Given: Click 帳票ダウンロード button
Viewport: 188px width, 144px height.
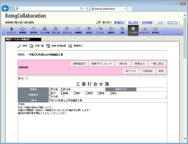Looking at the screenshot, I should [102, 64].
